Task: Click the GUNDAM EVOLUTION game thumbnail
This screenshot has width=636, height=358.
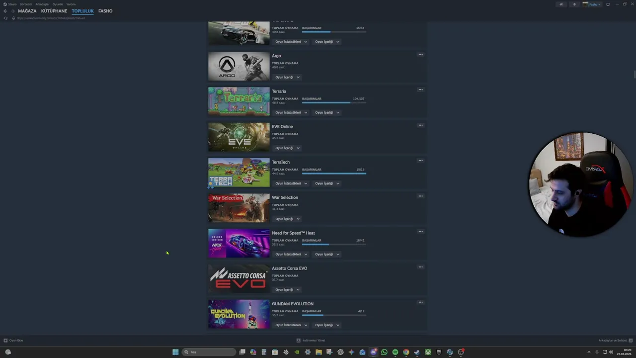Action: pyautogui.click(x=238, y=314)
